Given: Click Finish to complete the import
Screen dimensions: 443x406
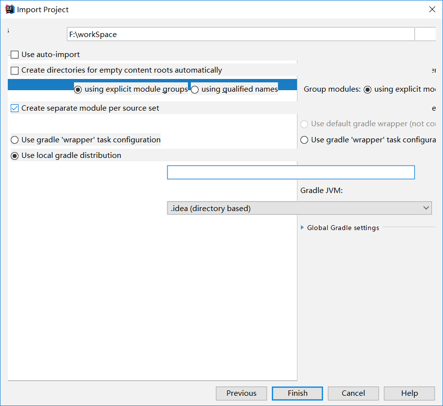Looking at the screenshot, I should pyautogui.click(x=297, y=393).
